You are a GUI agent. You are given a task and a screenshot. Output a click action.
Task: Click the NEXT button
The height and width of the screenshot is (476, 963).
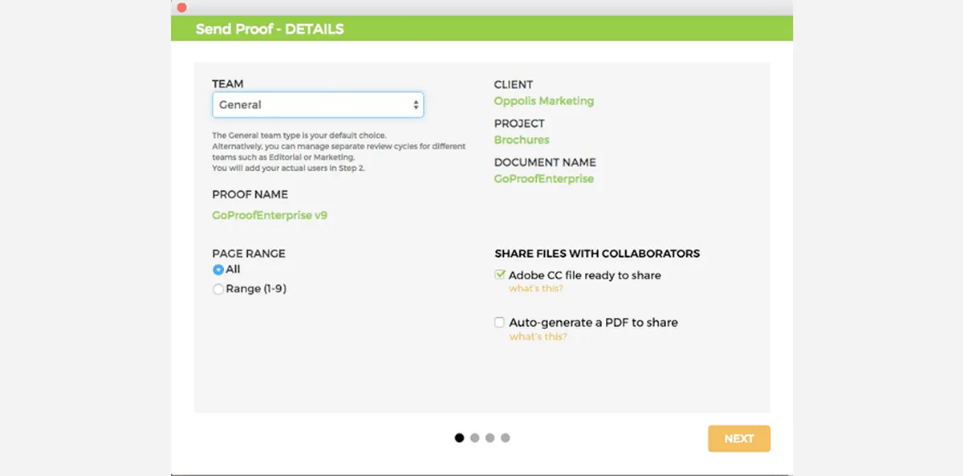[x=739, y=438]
